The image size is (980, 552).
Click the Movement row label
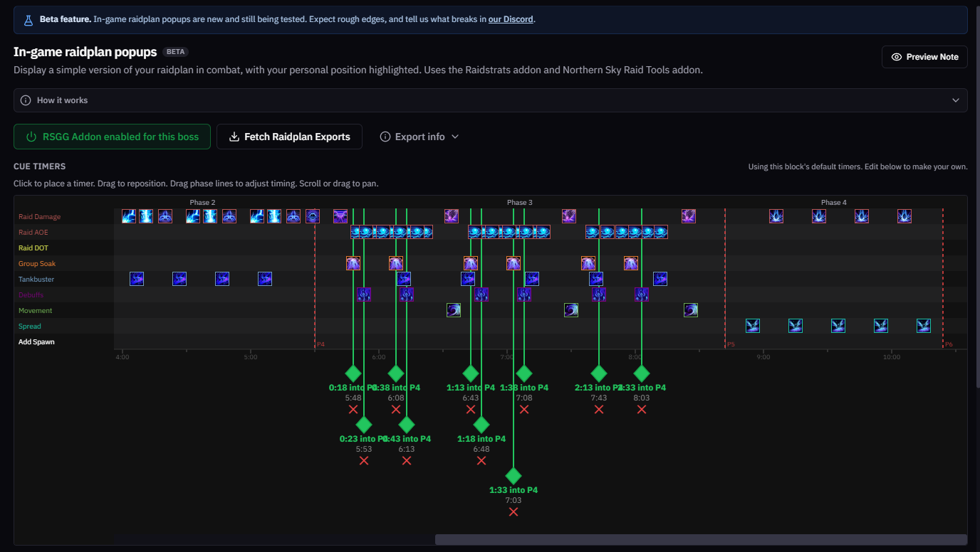(x=36, y=310)
